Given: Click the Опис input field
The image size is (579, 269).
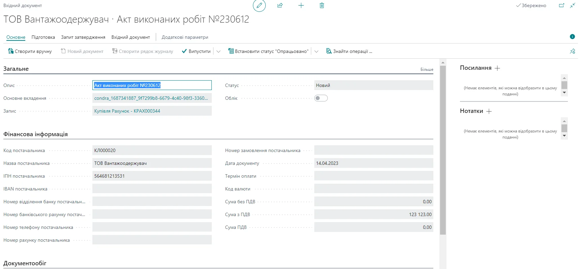Looking at the screenshot, I should pyautogui.click(x=152, y=85).
